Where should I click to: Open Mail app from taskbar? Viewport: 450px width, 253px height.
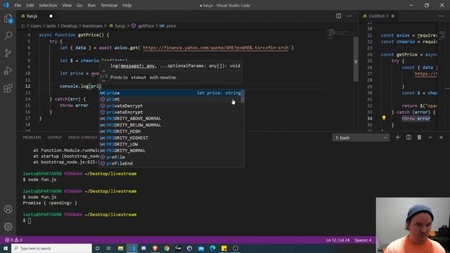[201, 248]
